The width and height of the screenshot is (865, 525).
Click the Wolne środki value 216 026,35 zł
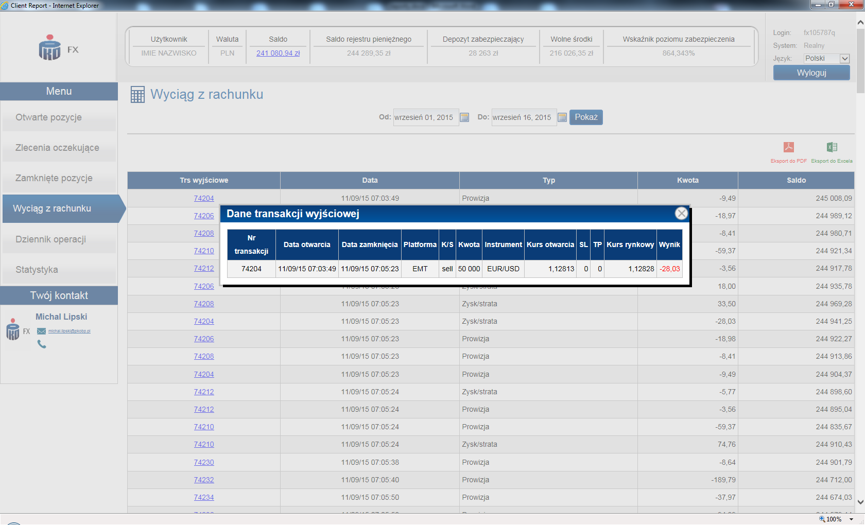(571, 53)
